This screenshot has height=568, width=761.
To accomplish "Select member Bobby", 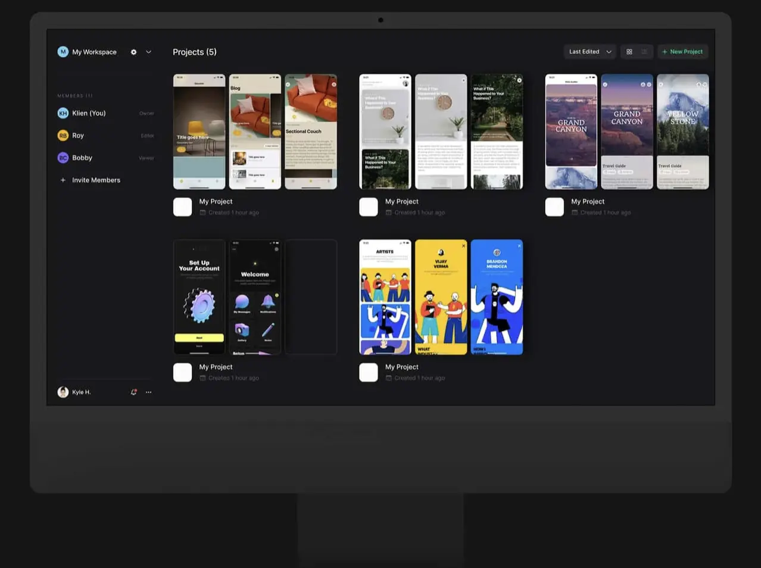I will (x=82, y=158).
